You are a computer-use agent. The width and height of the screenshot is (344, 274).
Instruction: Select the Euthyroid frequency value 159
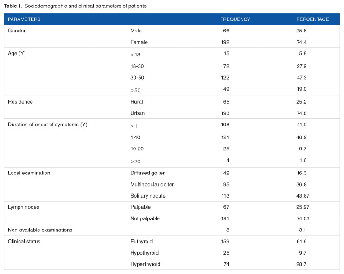225,241
